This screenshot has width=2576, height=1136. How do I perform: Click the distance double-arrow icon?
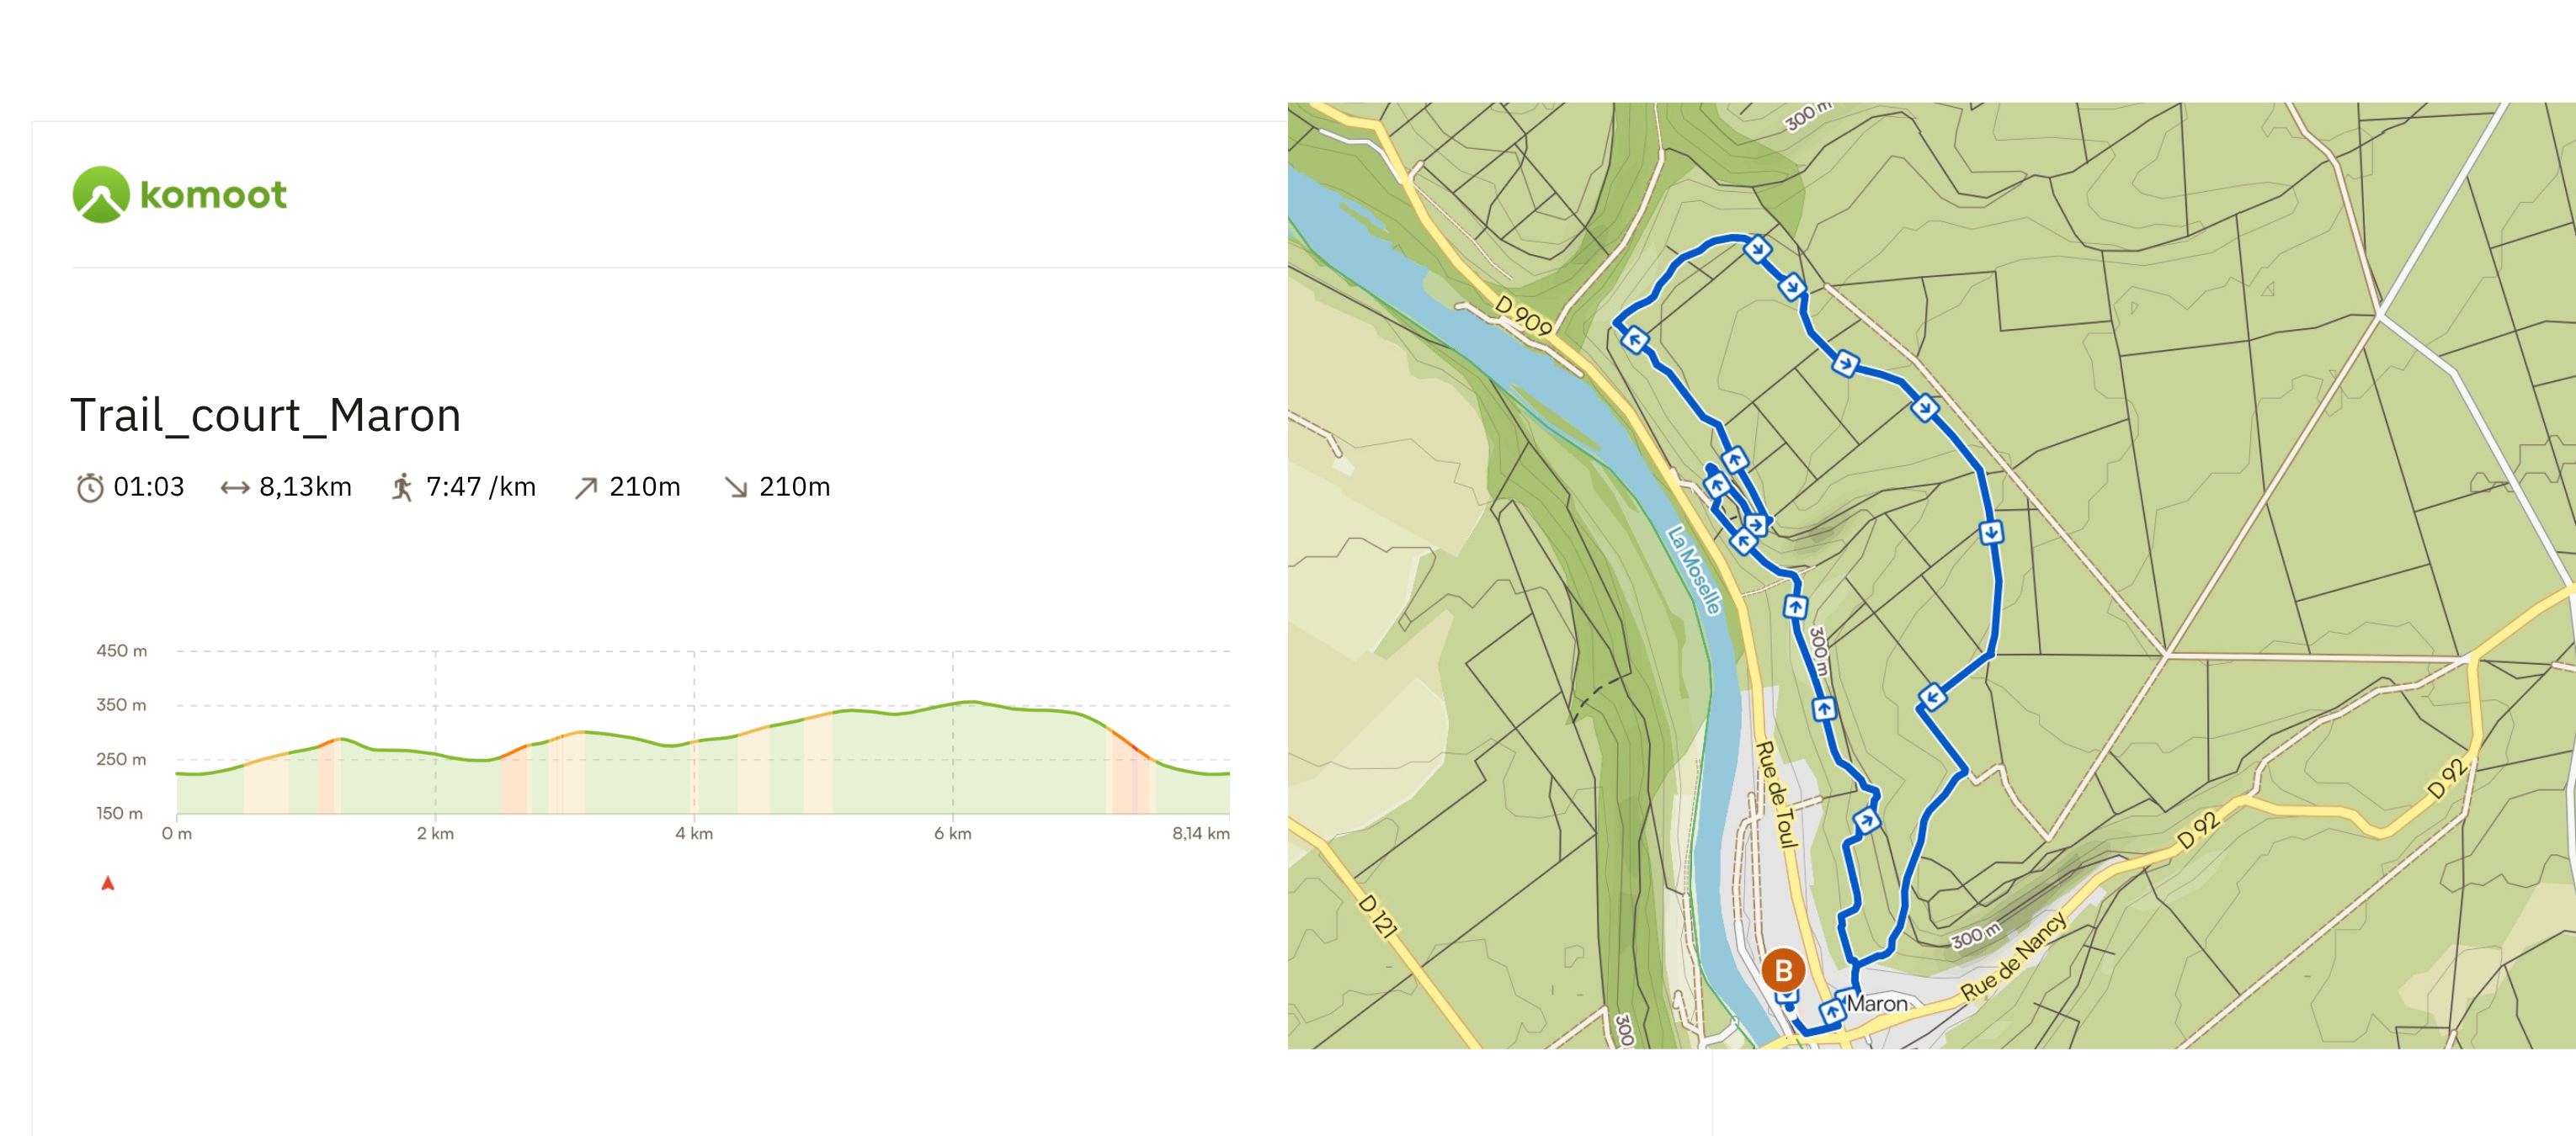coord(235,487)
